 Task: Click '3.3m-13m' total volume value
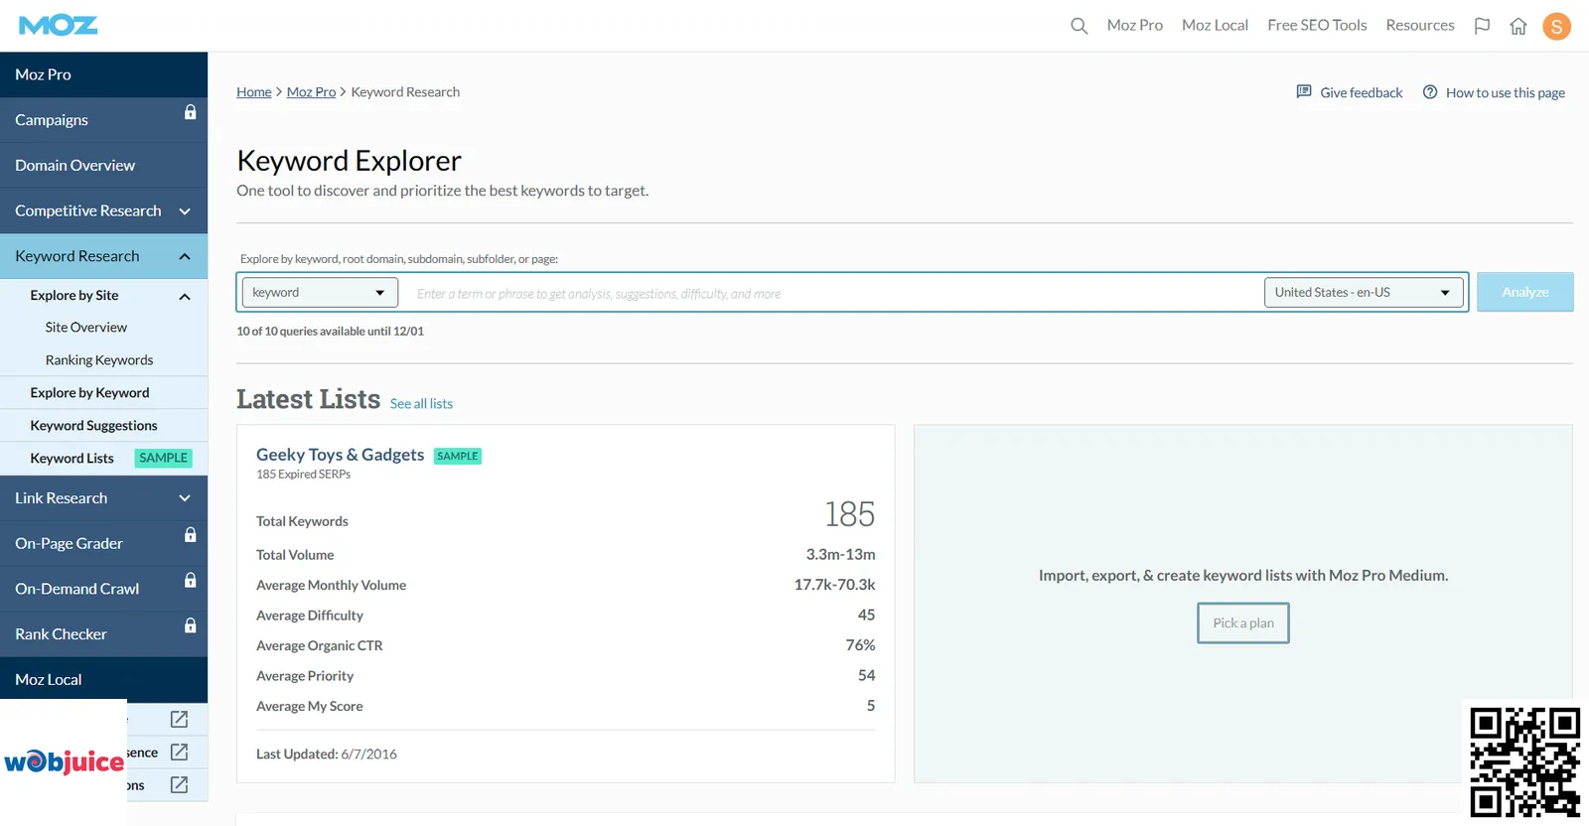point(840,554)
